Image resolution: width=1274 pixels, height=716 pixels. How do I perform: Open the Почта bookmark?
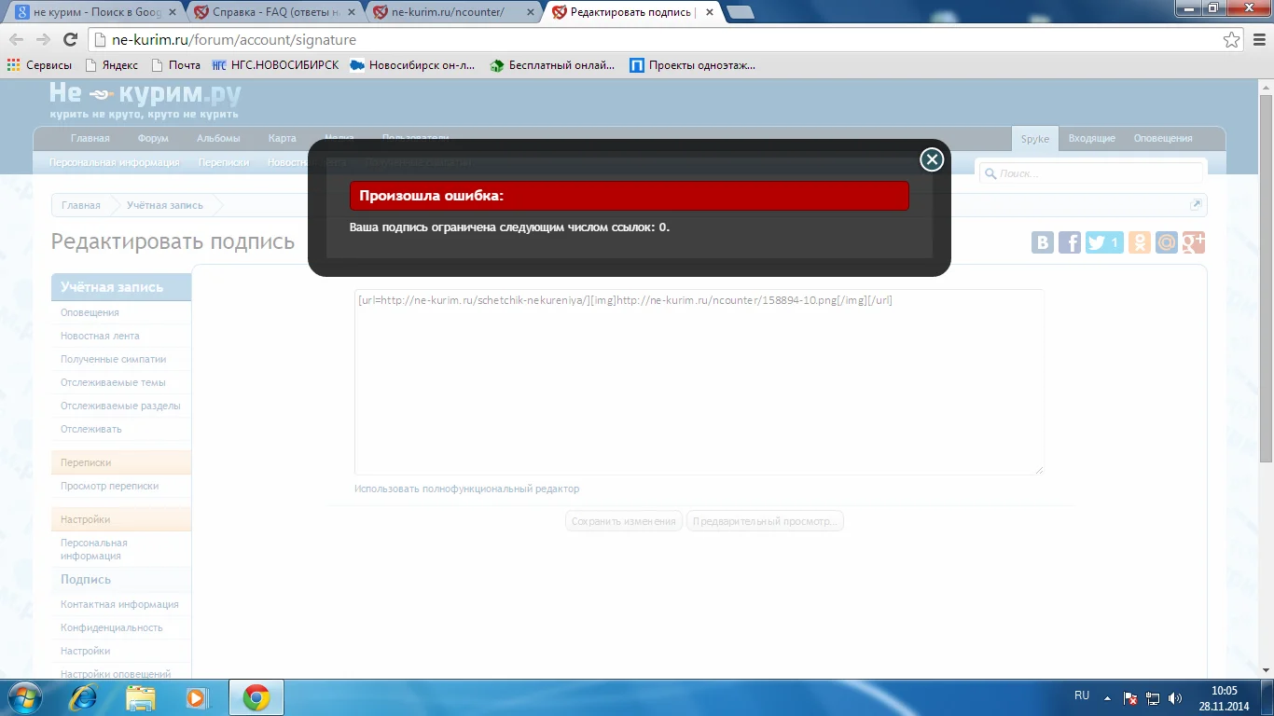pyautogui.click(x=175, y=65)
